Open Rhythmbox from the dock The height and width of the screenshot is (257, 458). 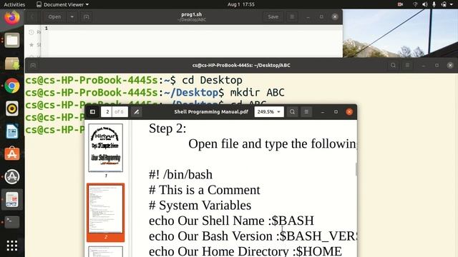(x=12, y=109)
